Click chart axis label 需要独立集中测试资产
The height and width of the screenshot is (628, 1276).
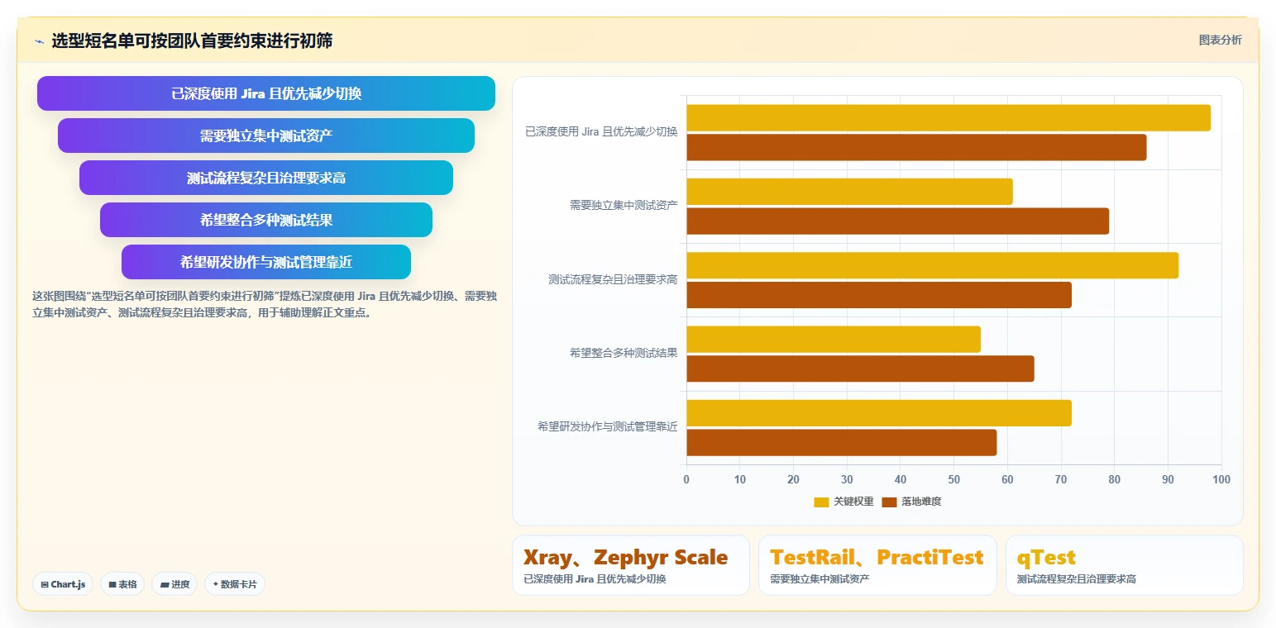coord(624,205)
